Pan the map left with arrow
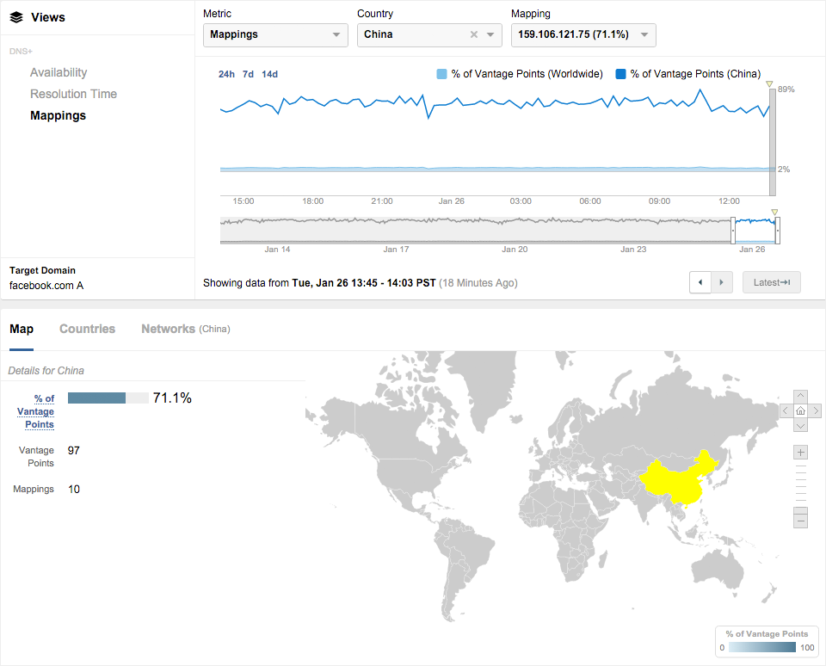Image resolution: width=826 pixels, height=666 pixels. 786,410
